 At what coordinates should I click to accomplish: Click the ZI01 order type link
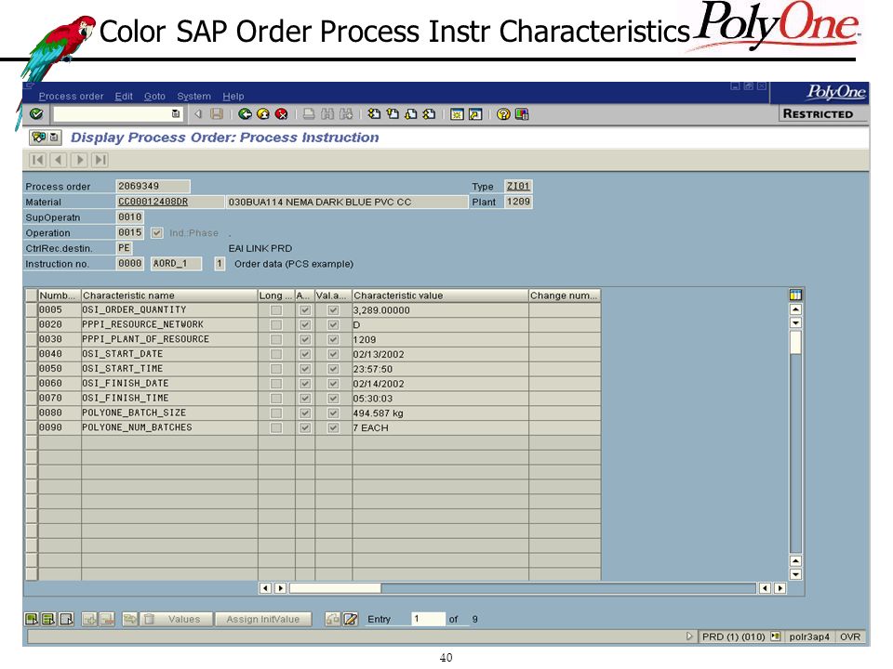pos(518,186)
